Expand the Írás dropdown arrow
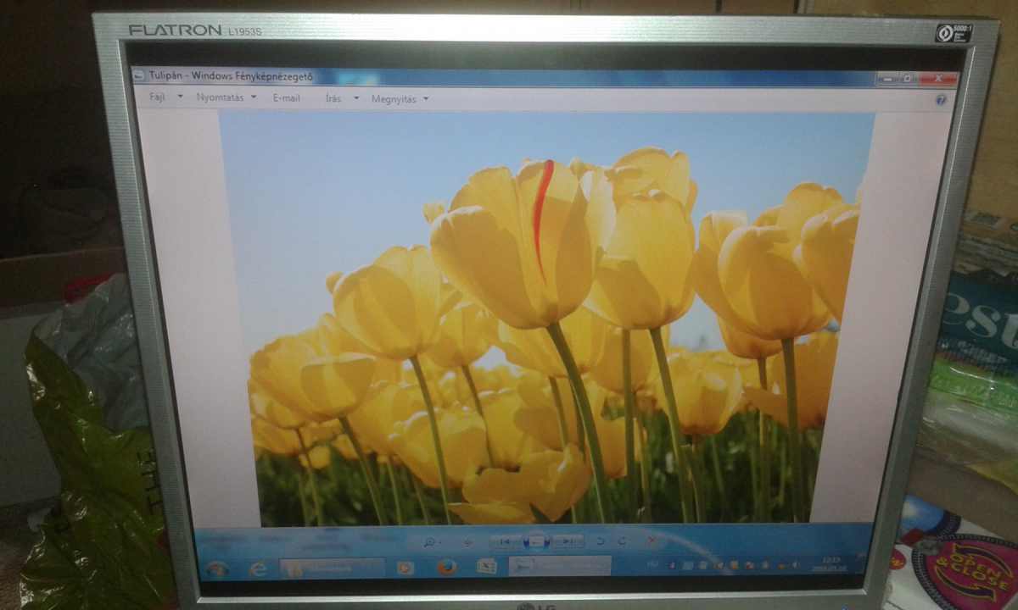1018x610 pixels. click(356, 98)
